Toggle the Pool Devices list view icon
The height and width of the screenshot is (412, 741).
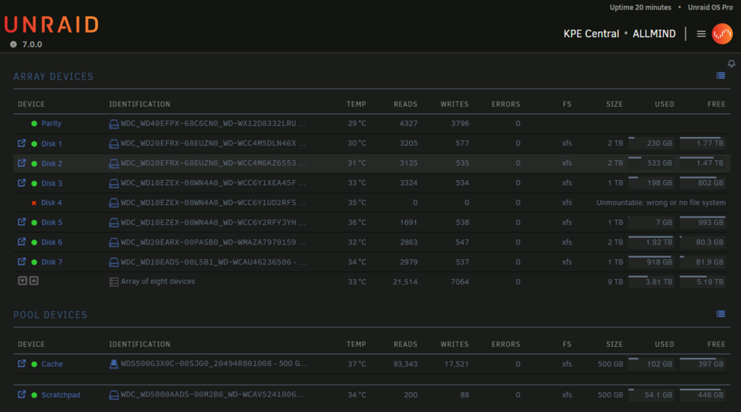pyautogui.click(x=720, y=313)
